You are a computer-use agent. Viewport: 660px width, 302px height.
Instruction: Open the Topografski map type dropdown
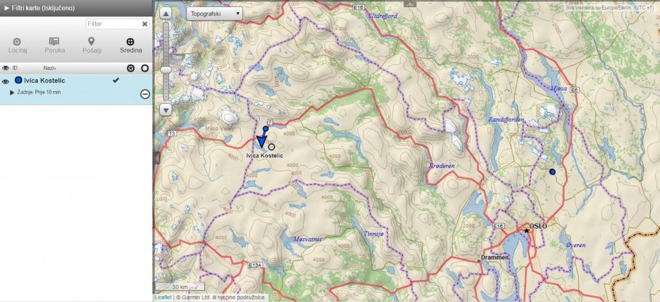(x=214, y=14)
